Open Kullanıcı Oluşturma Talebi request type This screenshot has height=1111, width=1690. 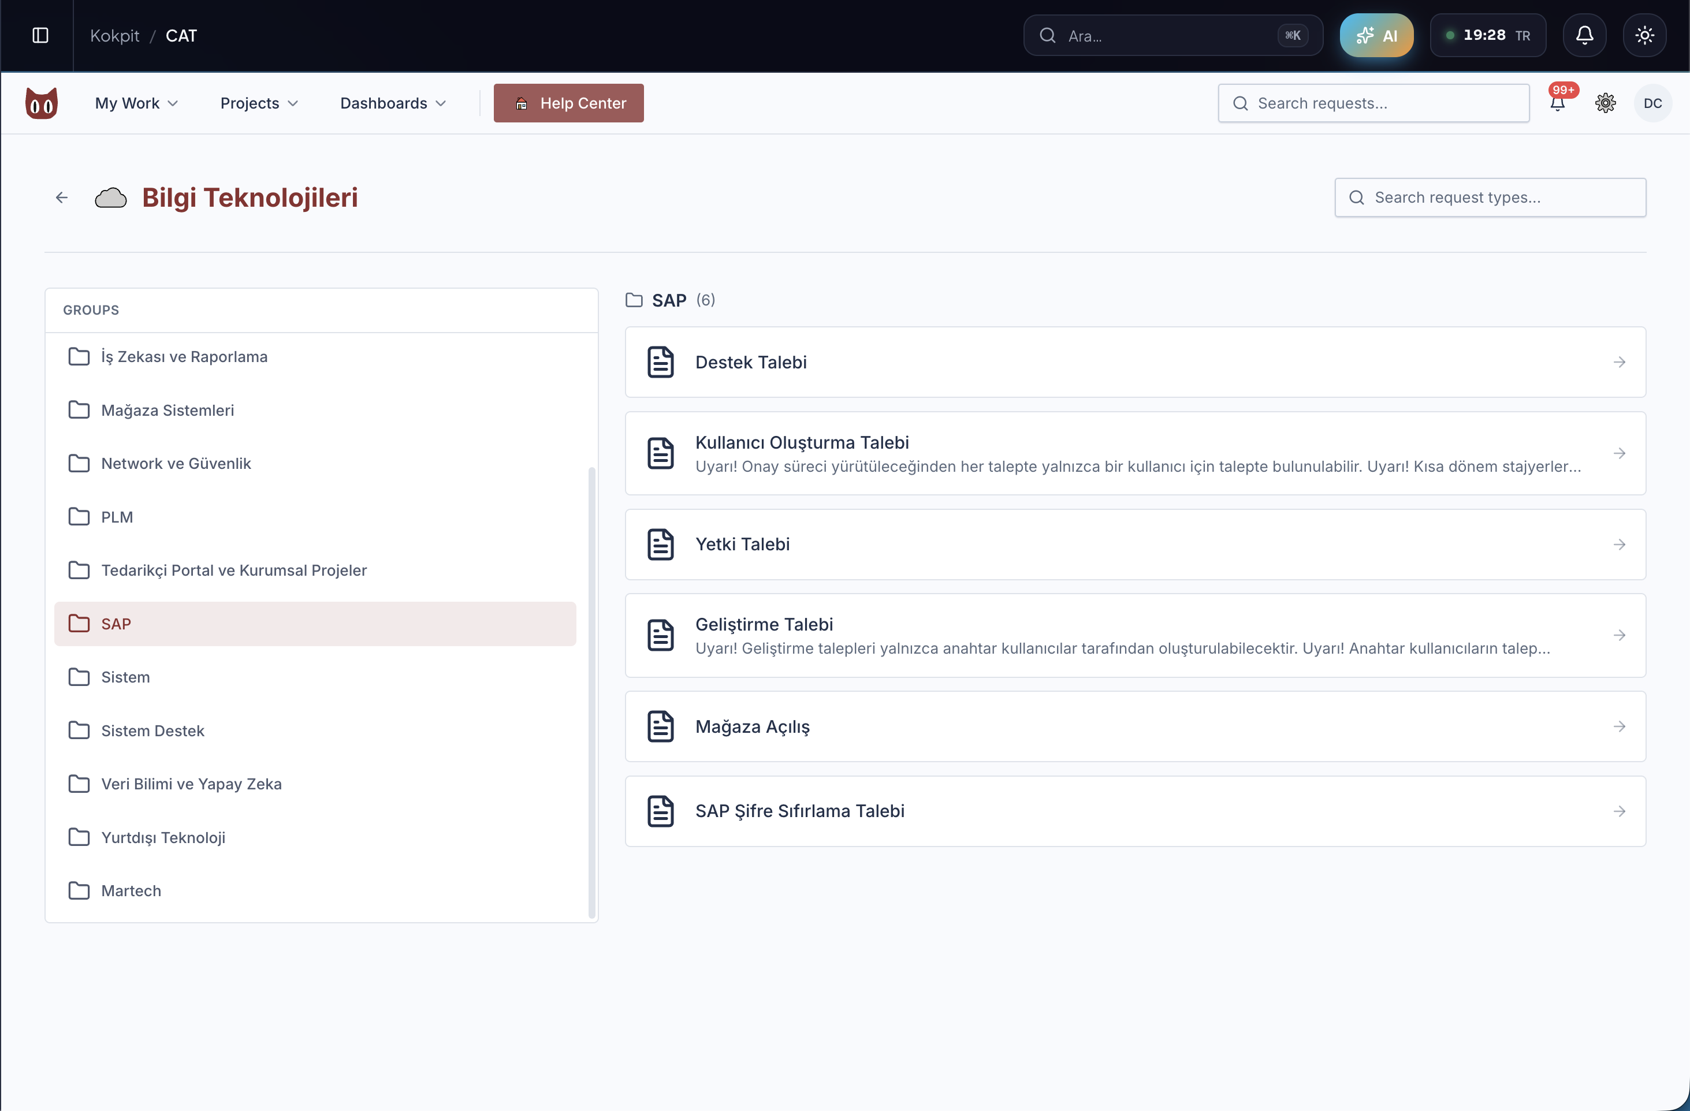click(x=1136, y=453)
